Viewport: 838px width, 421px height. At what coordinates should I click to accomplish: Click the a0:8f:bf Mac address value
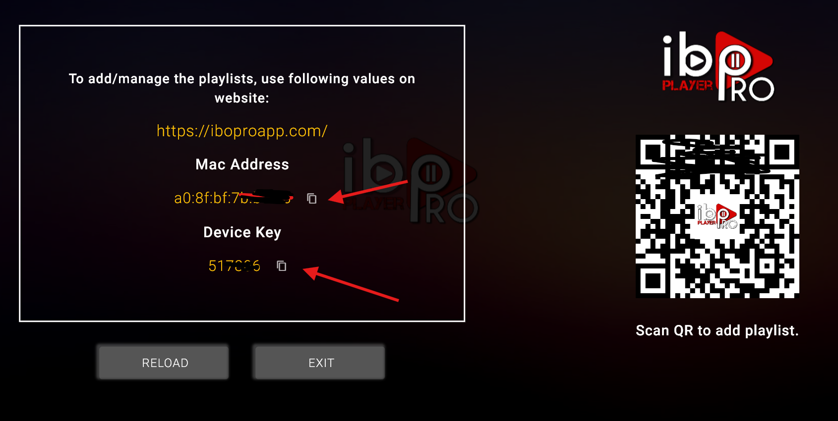coord(233,198)
